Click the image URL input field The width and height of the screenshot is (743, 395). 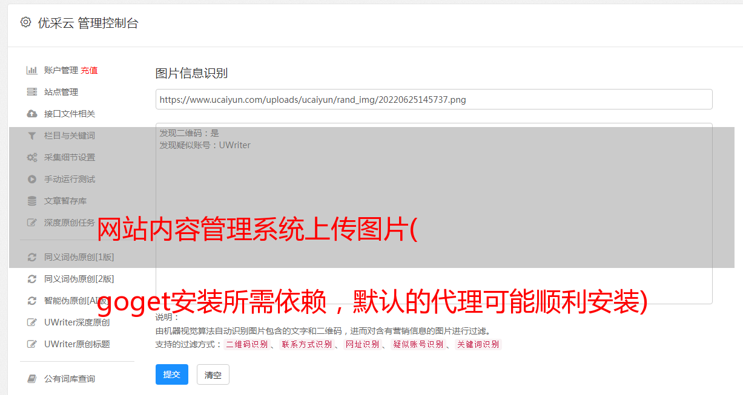434,99
